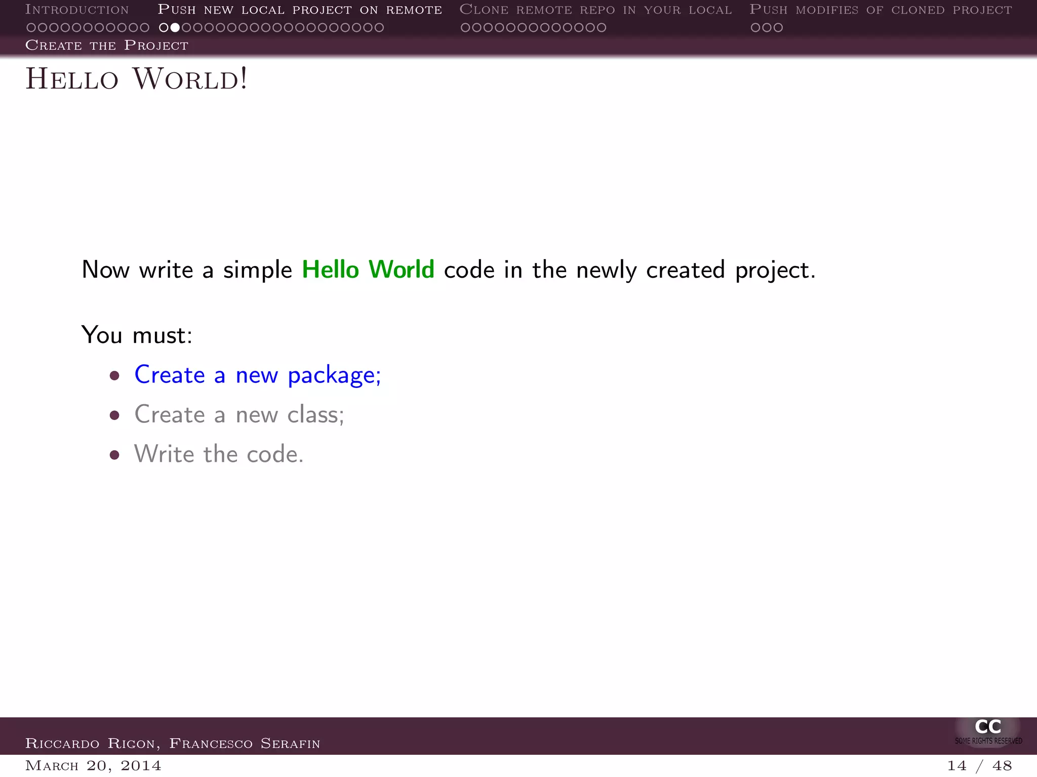Click the Creative Commons license logo
1037x777 pixels.
pos(988,731)
